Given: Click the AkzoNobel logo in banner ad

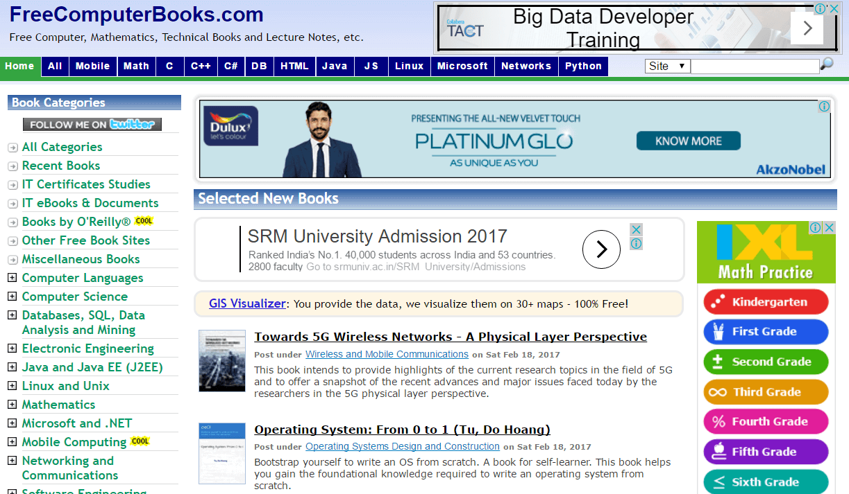Looking at the screenshot, I should click(791, 170).
